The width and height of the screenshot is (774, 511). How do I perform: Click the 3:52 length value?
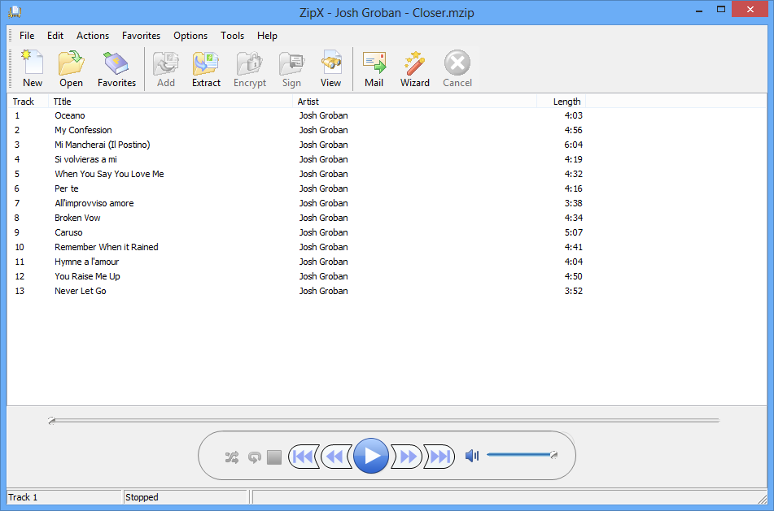click(x=573, y=291)
